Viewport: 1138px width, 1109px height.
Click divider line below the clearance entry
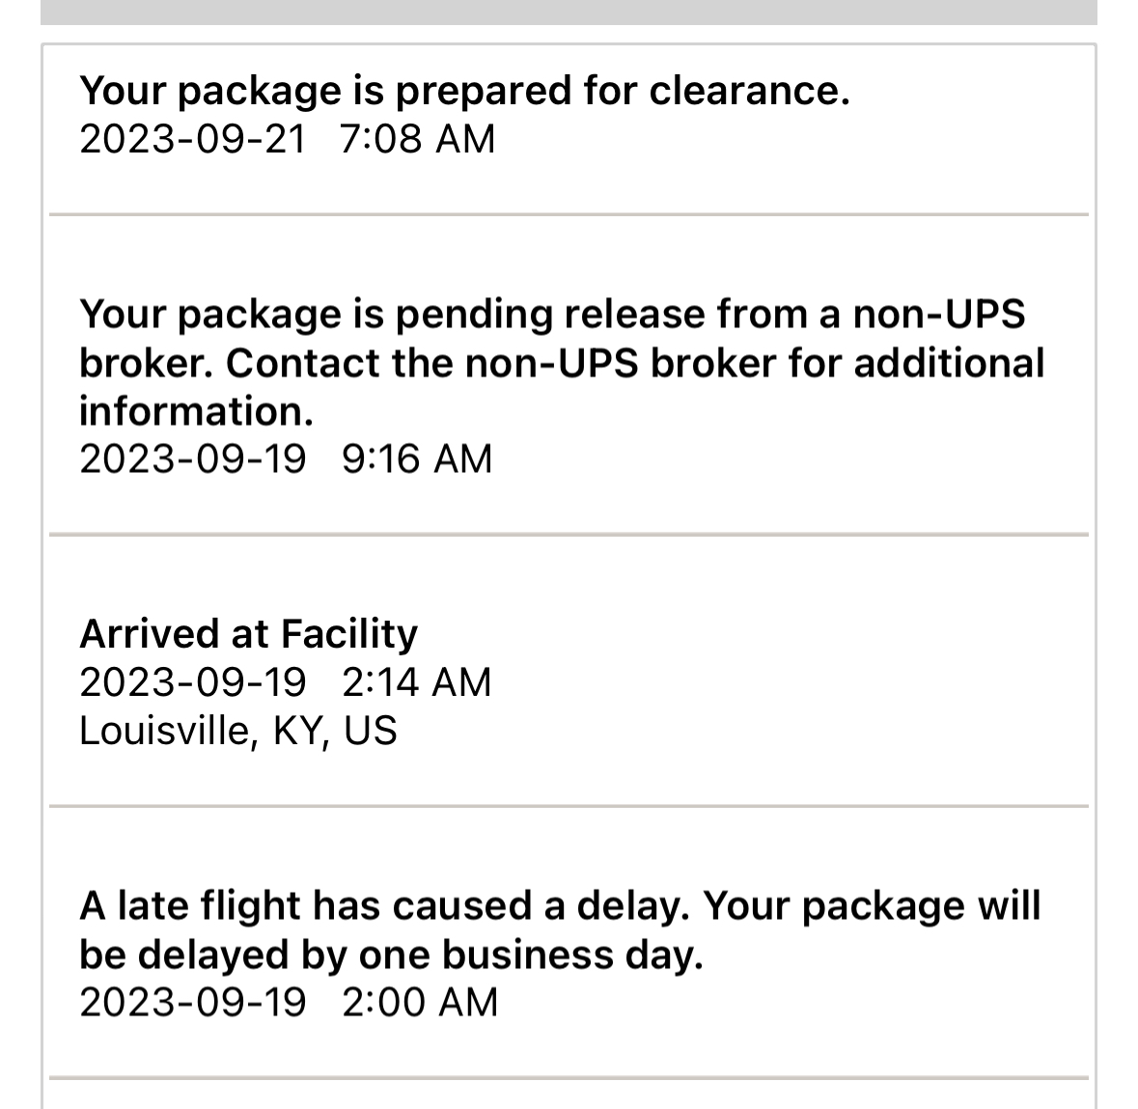pyautogui.click(x=569, y=214)
